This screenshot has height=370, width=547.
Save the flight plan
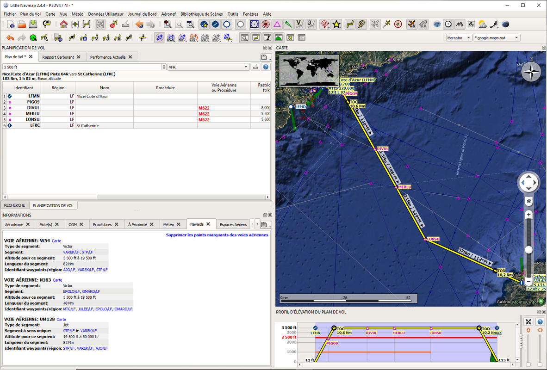pyautogui.click(x=33, y=24)
